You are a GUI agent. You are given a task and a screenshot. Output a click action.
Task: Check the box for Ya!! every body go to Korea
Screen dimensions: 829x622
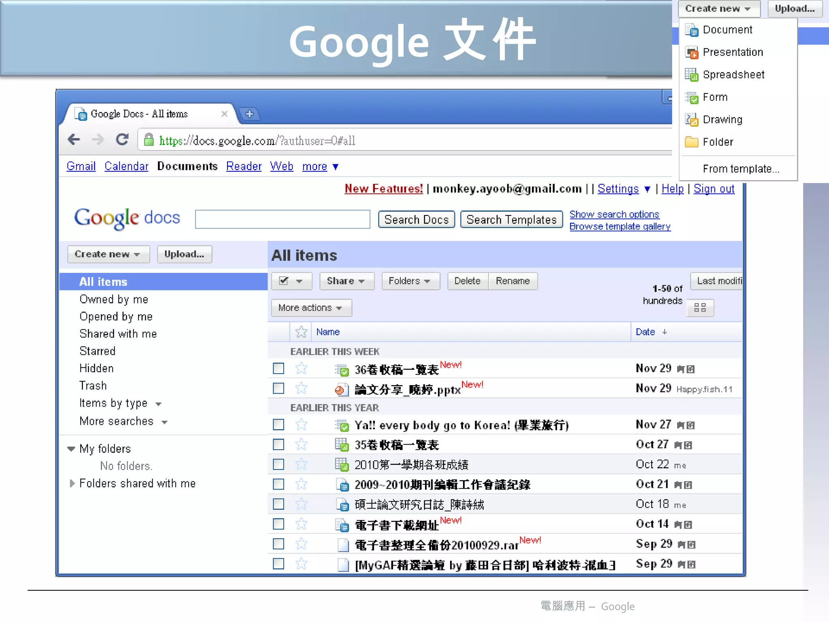(278, 424)
